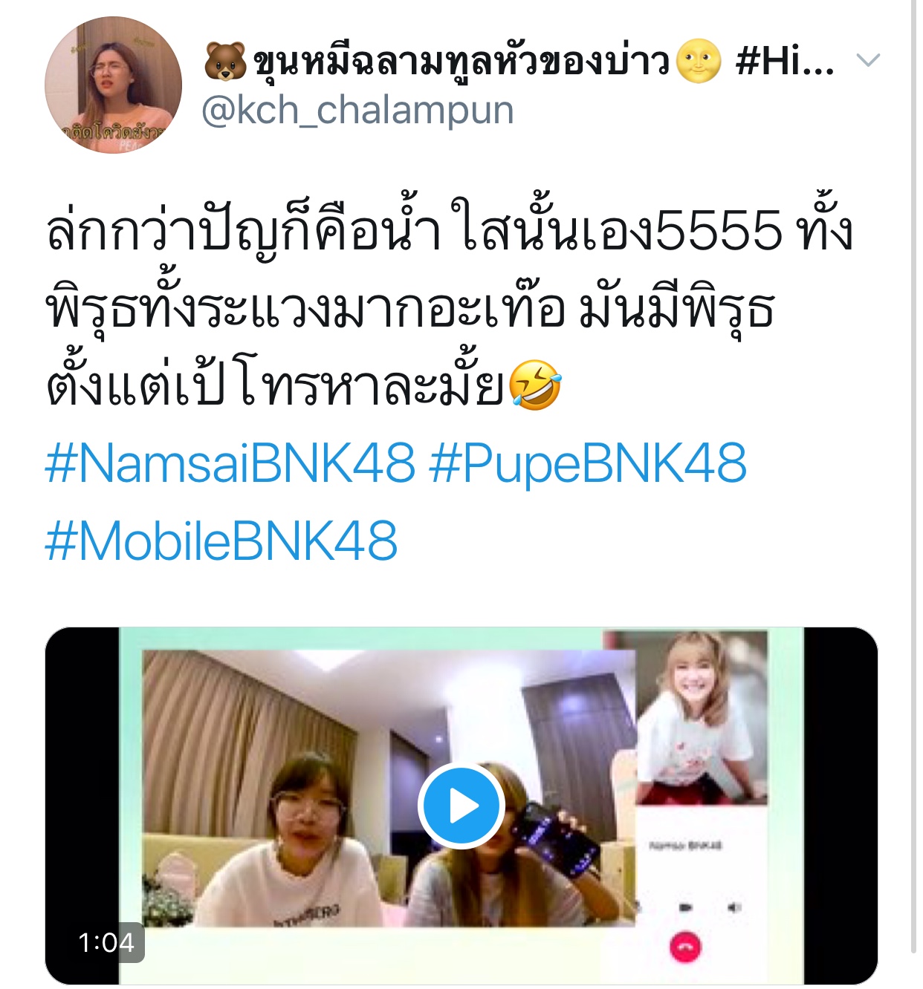Click the speaker icon in the video call
This screenshot has width=923, height=989.
click(x=734, y=907)
